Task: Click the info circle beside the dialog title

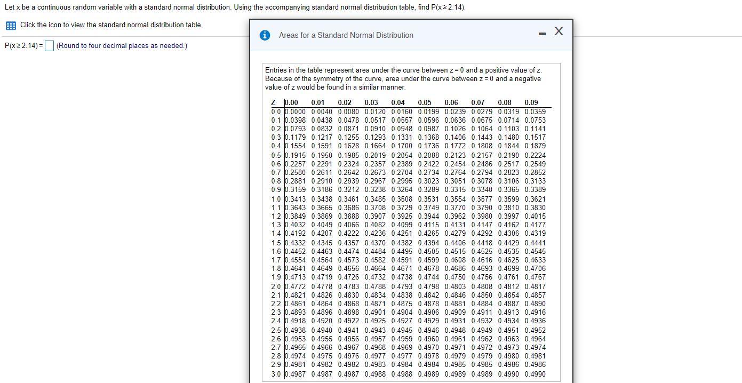Action: click(x=265, y=35)
